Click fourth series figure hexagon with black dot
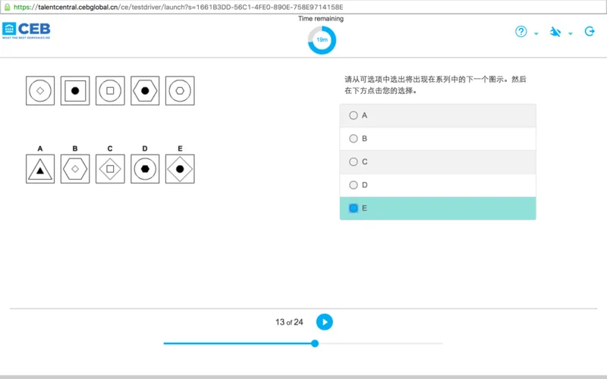This screenshot has width=607, height=379. (145, 90)
